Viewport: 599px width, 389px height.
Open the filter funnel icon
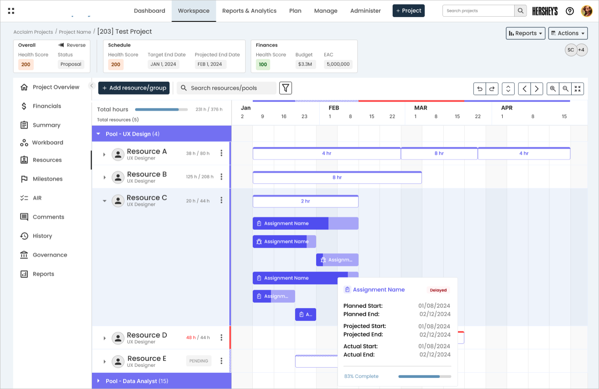(x=285, y=88)
